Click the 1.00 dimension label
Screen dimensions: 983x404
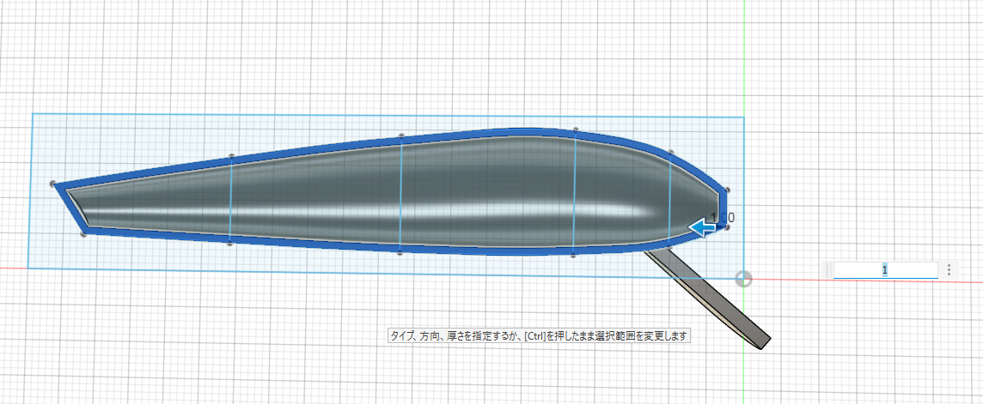(x=724, y=218)
